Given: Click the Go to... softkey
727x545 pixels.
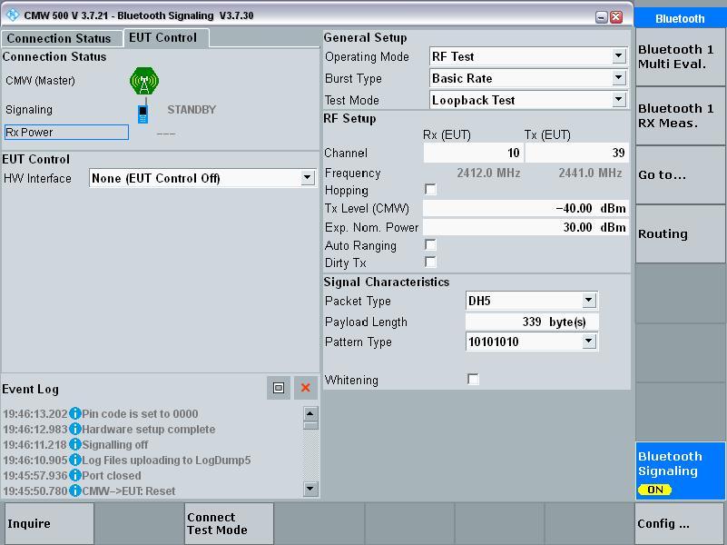Looking at the screenshot, I should click(x=679, y=175).
